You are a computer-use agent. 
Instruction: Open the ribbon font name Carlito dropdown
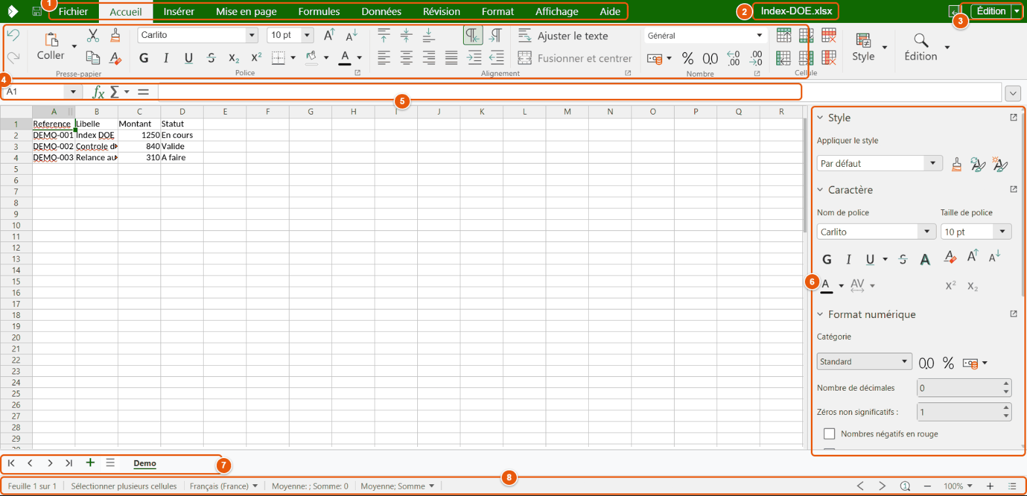pyautogui.click(x=252, y=35)
